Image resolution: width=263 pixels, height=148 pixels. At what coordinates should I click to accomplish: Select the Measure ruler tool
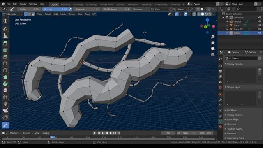pos(5,36)
